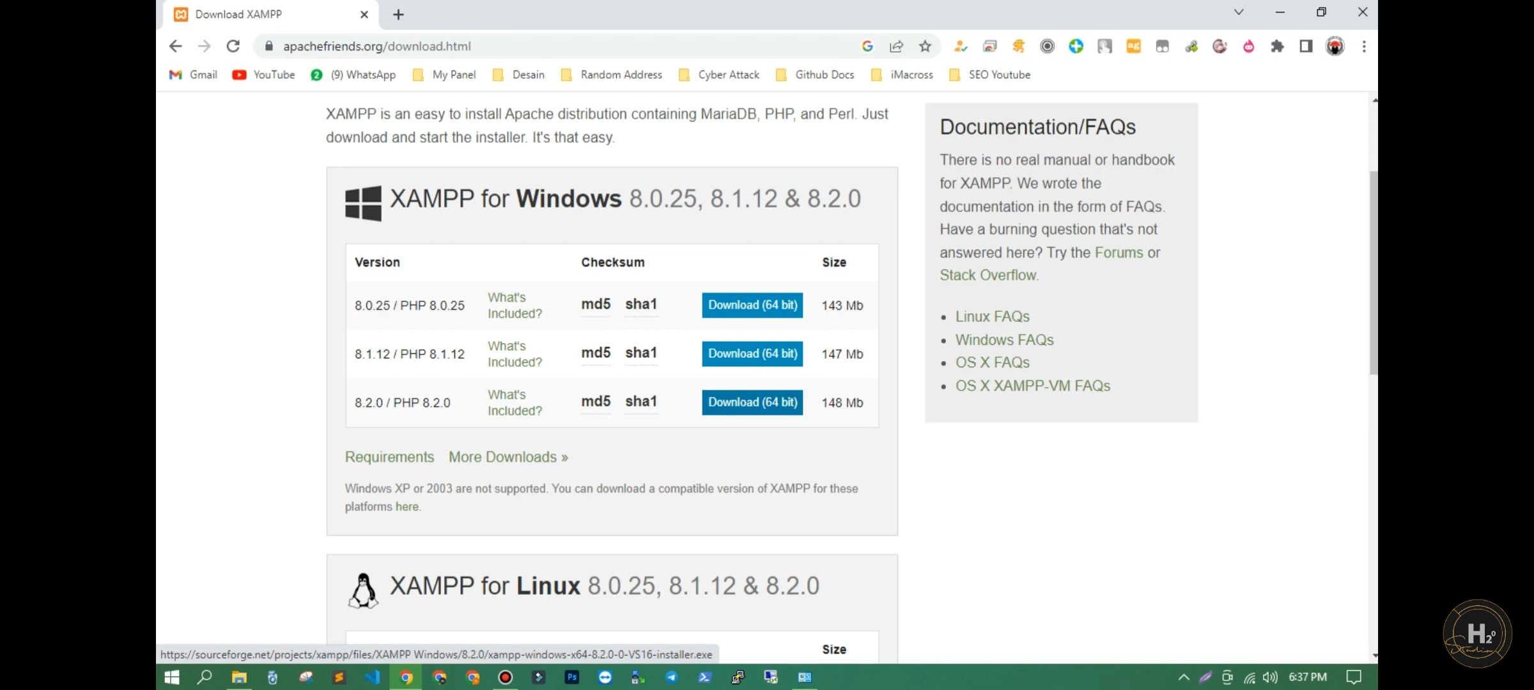The width and height of the screenshot is (1534, 690).
Task: Open What's Included for 8.1.12
Action: click(515, 354)
